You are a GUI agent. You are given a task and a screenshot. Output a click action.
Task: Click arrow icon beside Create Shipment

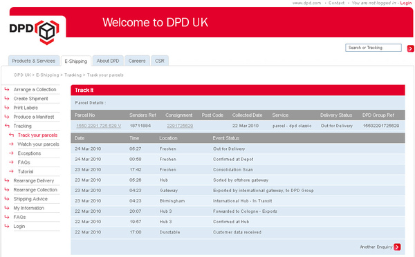click(x=7, y=98)
